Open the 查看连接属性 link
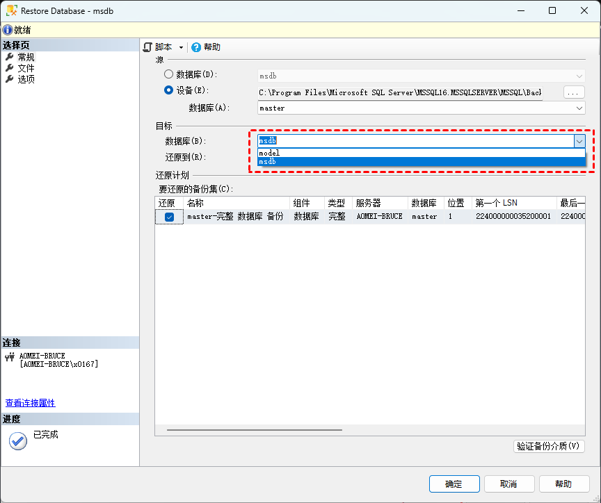Image resolution: width=601 pixels, height=503 pixels. tap(30, 403)
